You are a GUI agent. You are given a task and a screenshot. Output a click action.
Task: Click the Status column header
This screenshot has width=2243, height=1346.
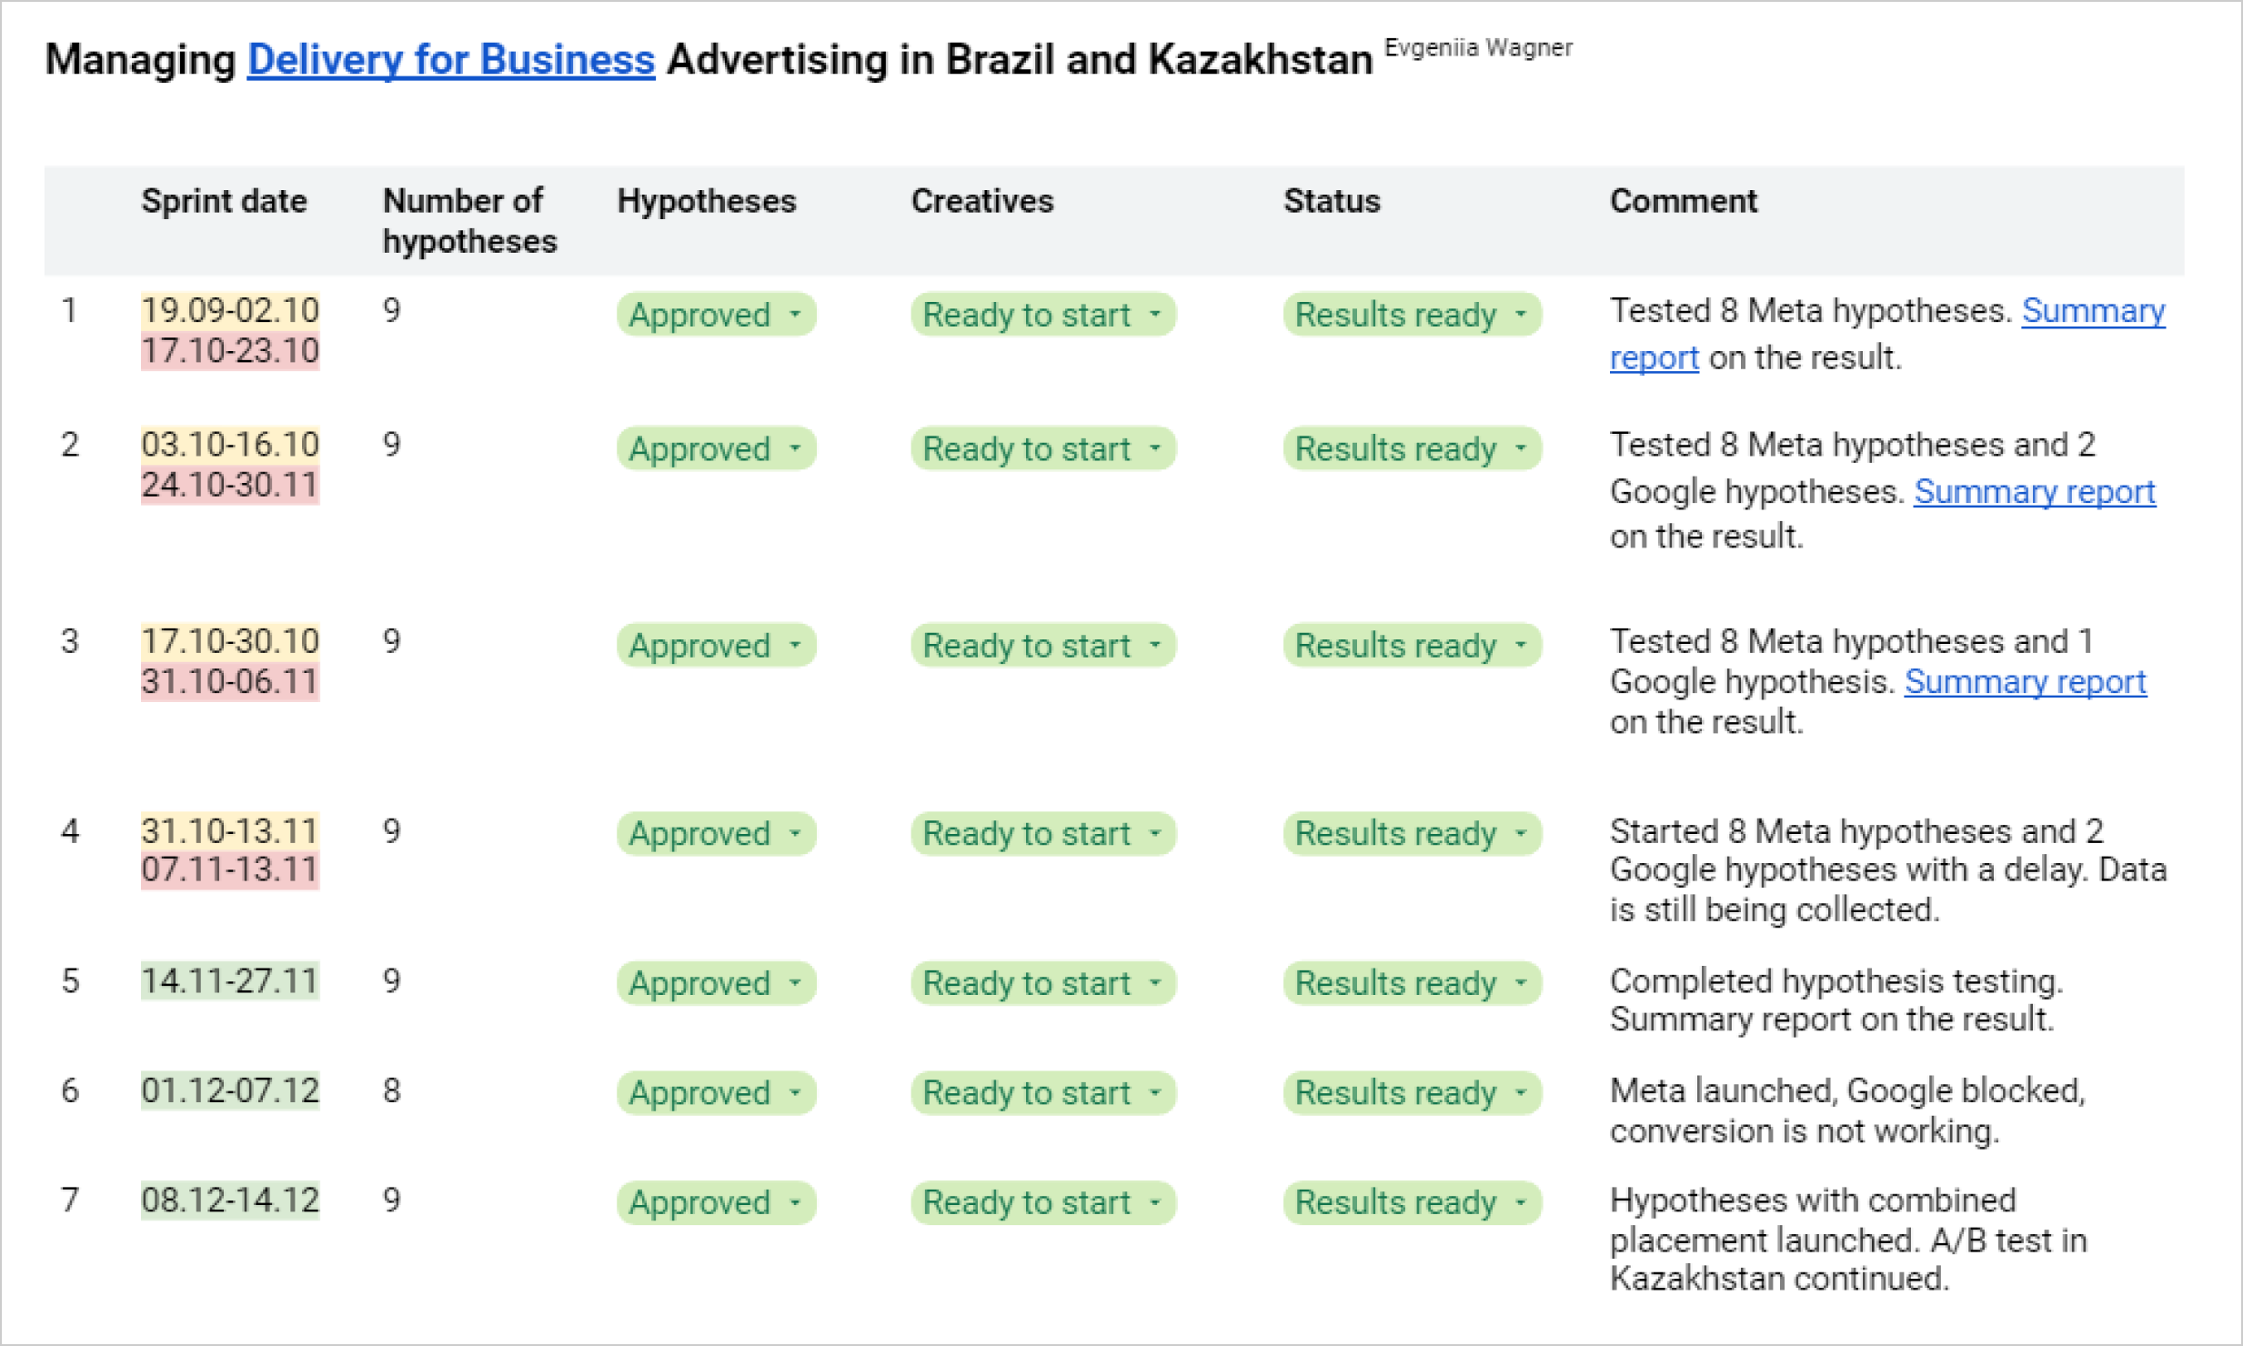click(x=1332, y=201)
